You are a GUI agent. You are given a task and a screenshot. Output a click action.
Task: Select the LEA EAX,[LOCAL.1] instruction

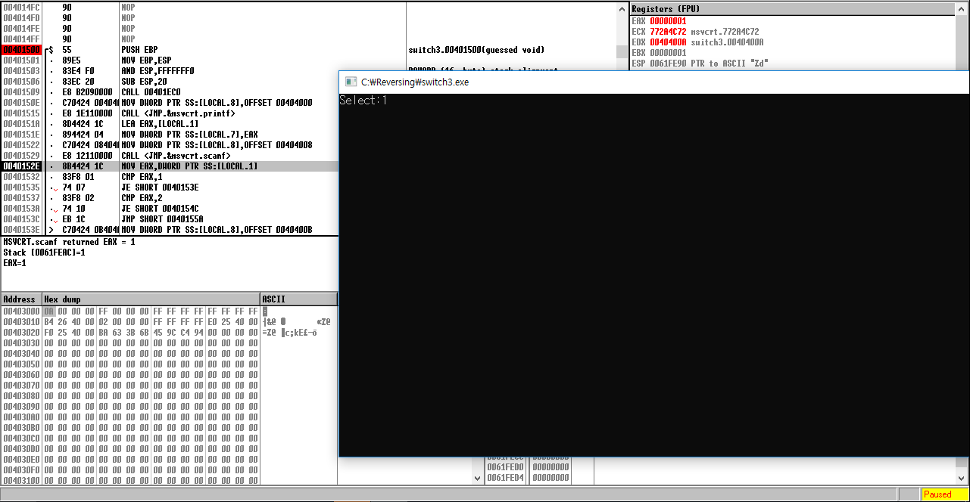(x=160, y=124)
